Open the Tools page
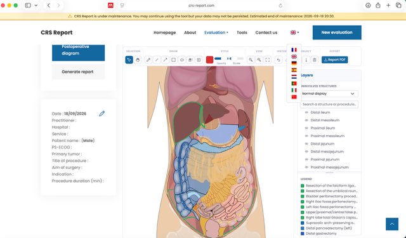Screen dimensions: 406x238 (242, 32)
